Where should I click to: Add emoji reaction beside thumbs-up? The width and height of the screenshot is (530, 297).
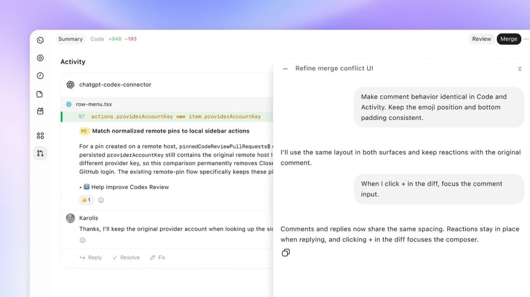pyautogui.click(x=101, y=200)
